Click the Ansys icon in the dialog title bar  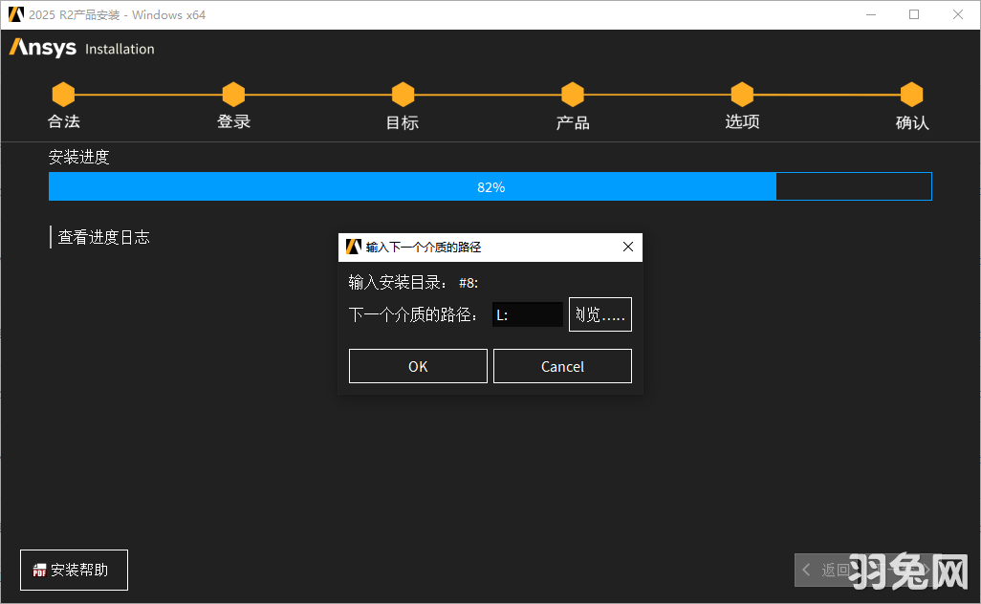352,247
